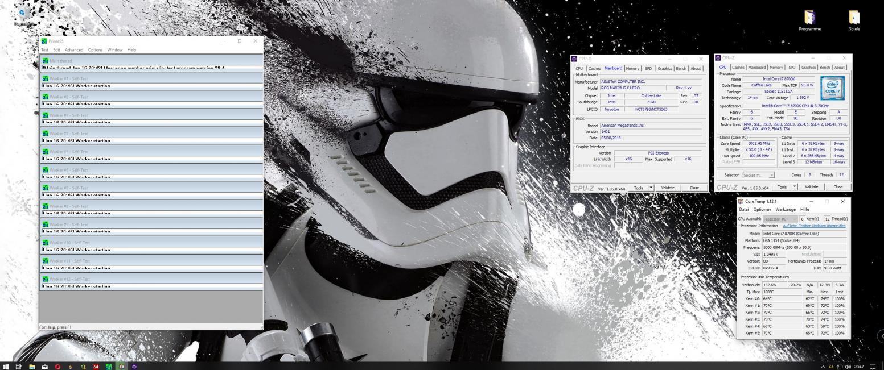884x370 pixels.
Task: Open Task View on the taskbar
Action: click(x=19, y=367)
